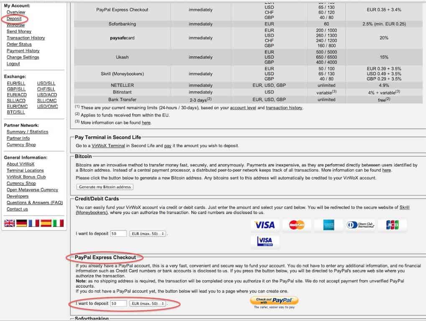This screenshot has width=426, height=321.
Task: Click the Check out with PayPal button
Action: tap(274, 301)
